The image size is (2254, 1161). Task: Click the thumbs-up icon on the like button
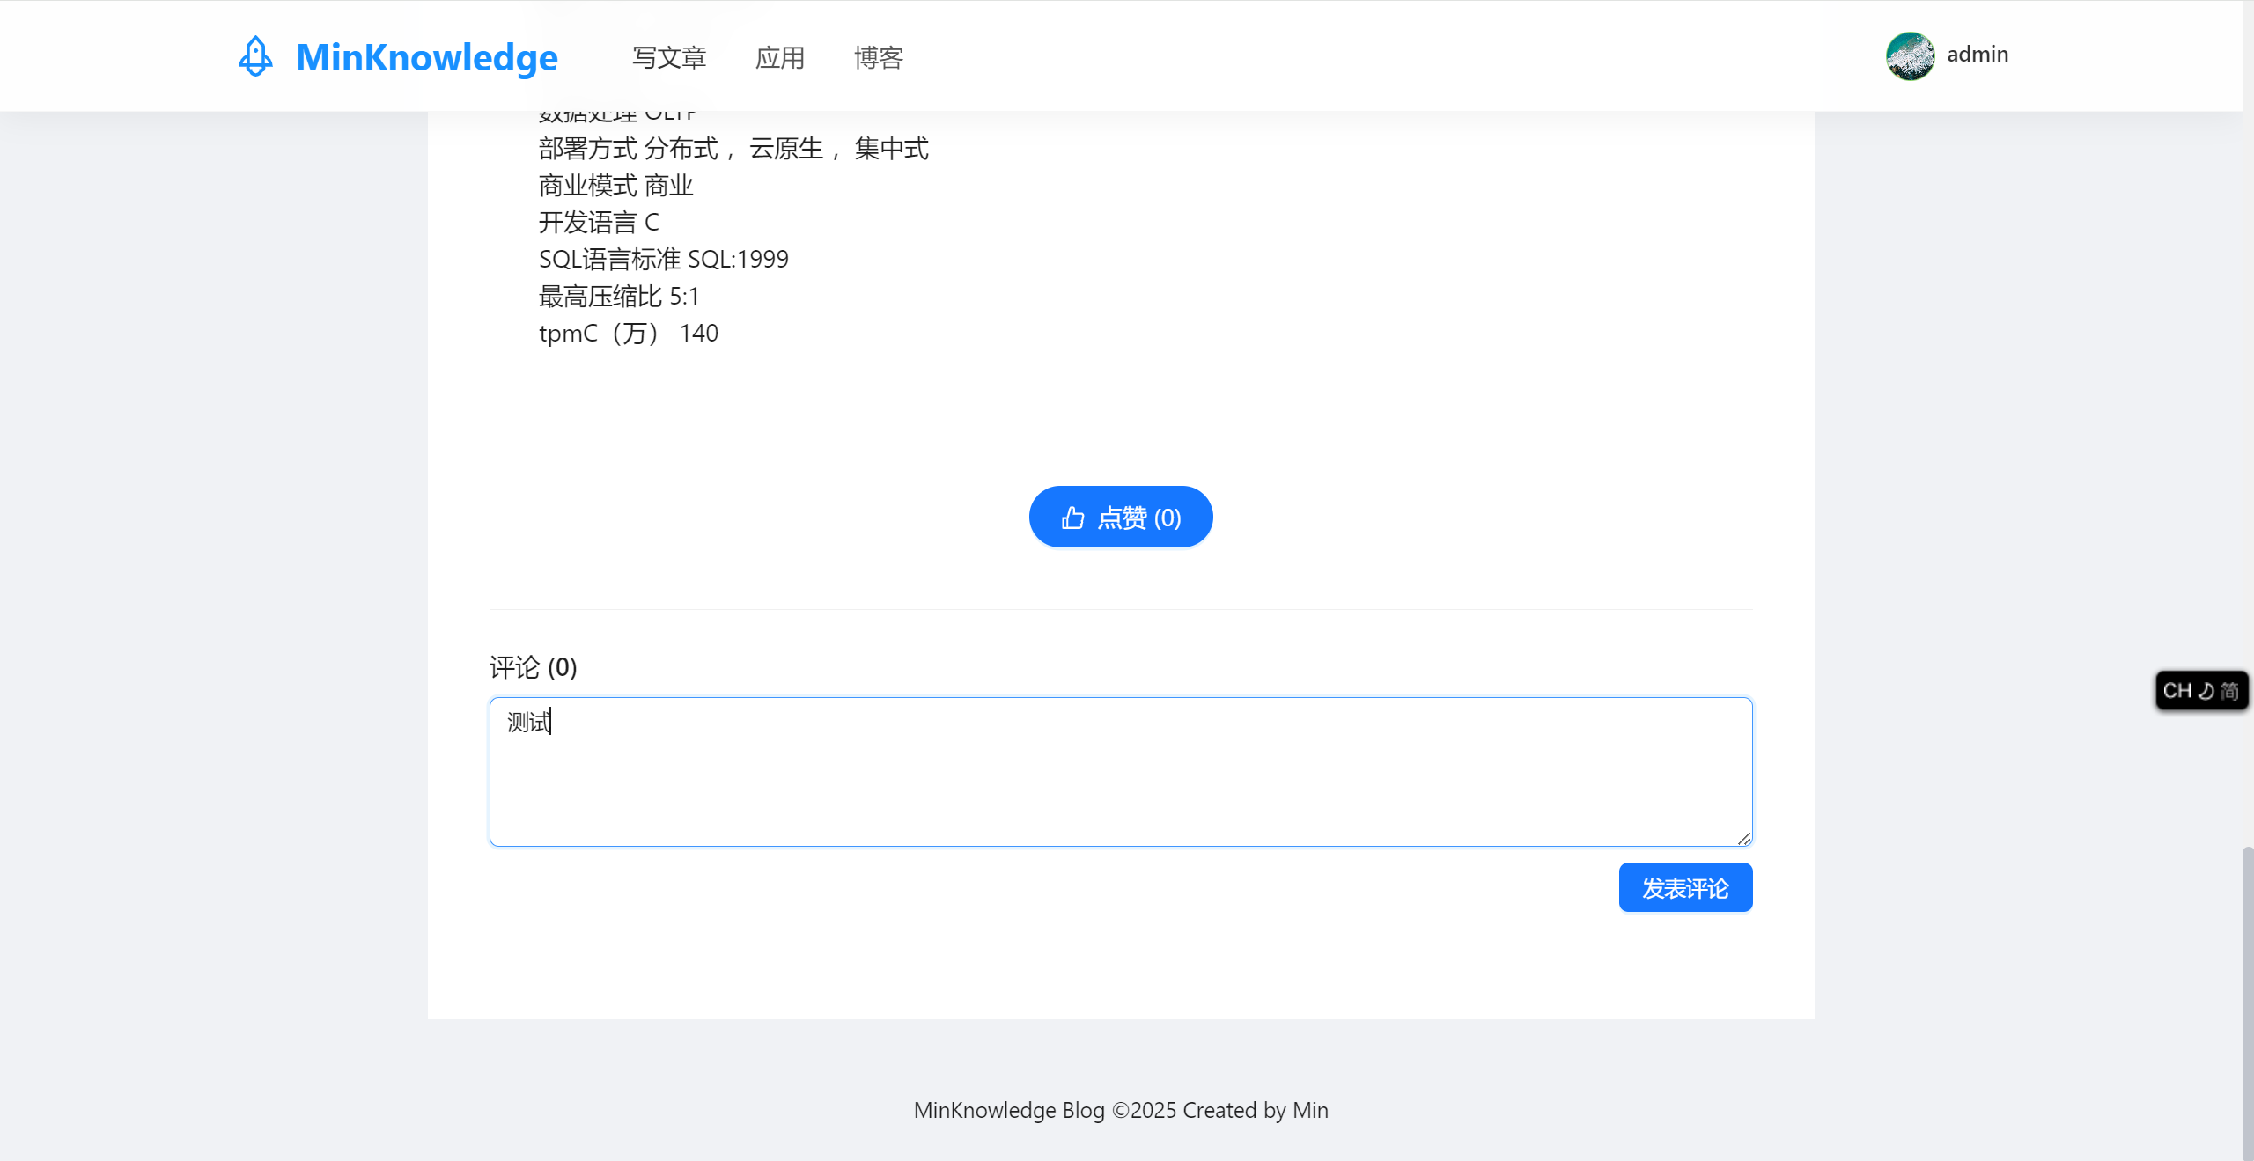point(1072,517)
